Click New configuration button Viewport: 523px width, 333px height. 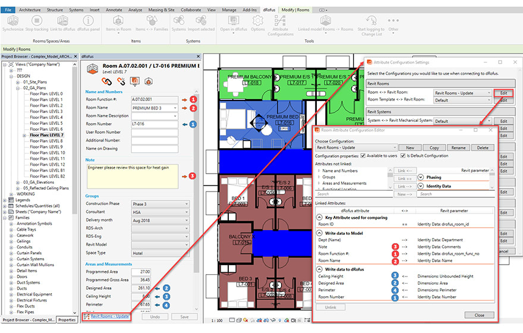[x=410, y=147]
